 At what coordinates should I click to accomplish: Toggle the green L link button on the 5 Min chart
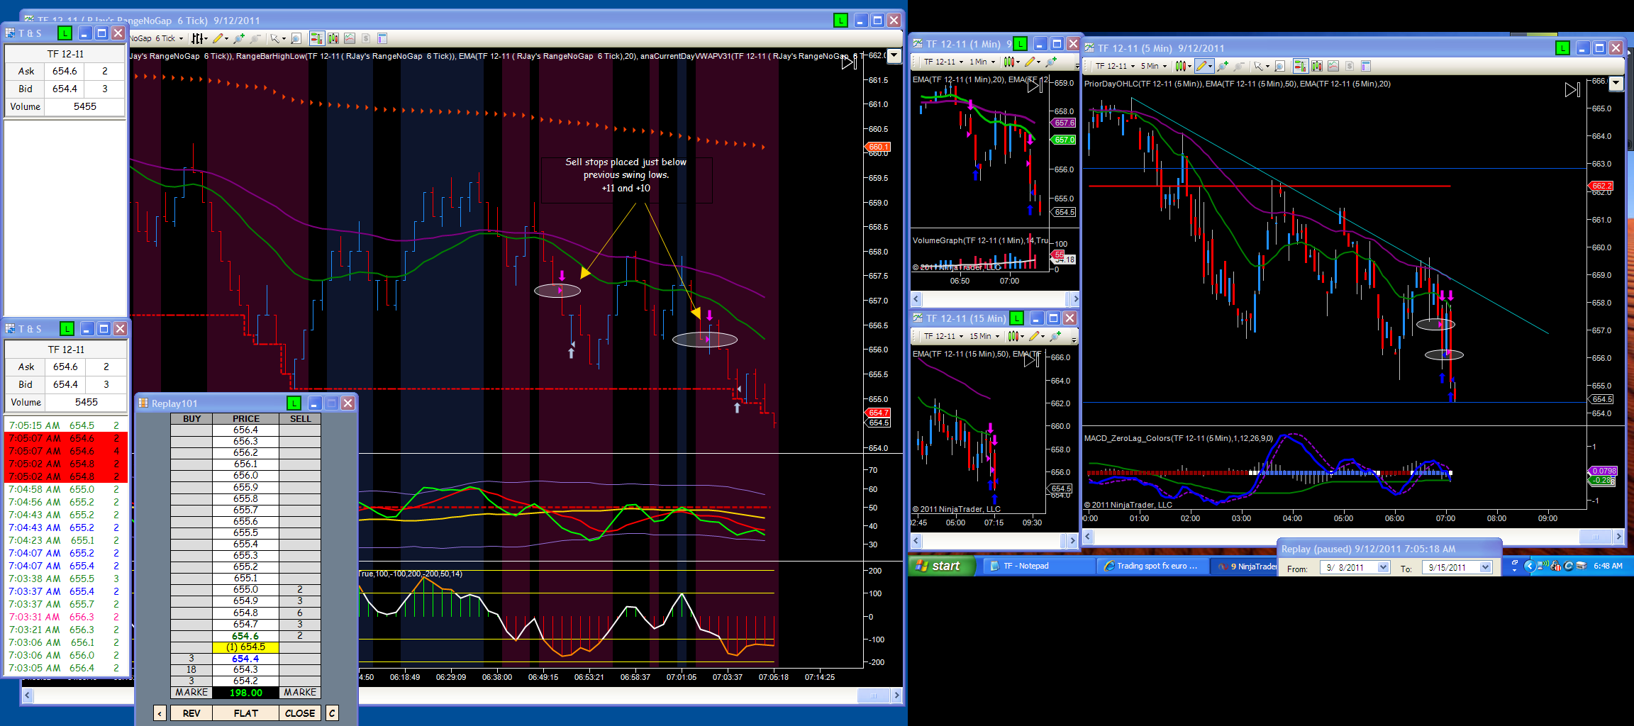tap(1562, 48)
